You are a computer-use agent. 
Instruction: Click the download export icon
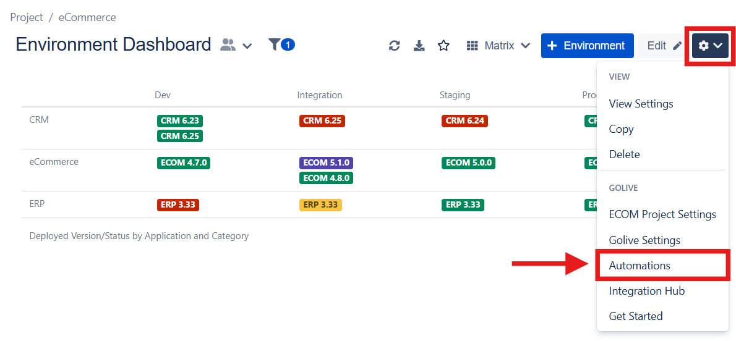point(419,46)
